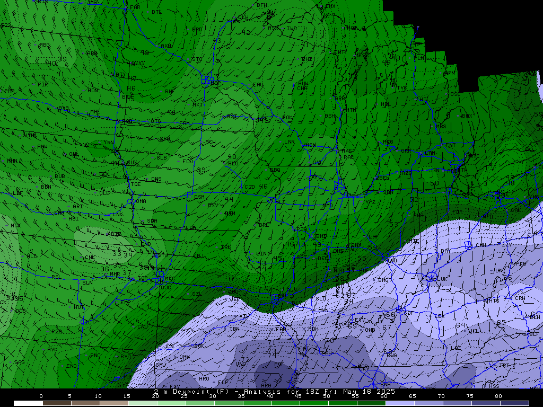Click the UIN station label
This screenshot has height=407, width=543.
tap(261, 254)
